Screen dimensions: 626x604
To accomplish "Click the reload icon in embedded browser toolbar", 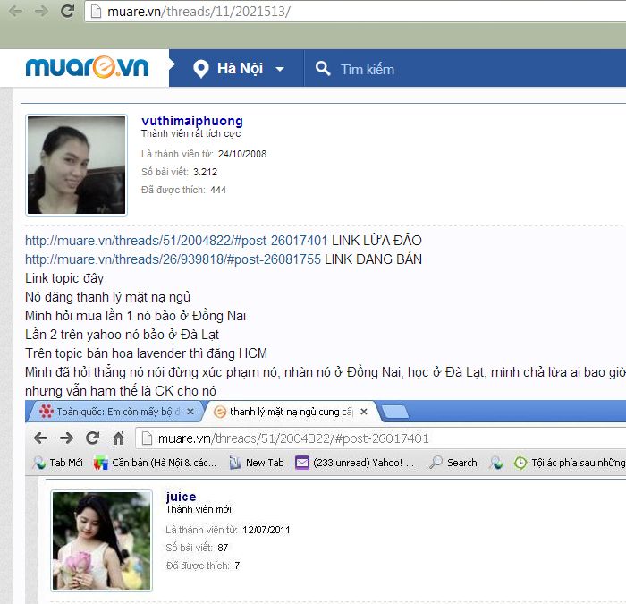I will pyautogui.click(x=92, y=438).
